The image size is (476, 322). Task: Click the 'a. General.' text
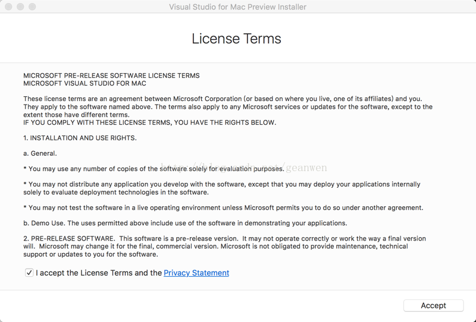pyautogui.click(x=40, y=153)
